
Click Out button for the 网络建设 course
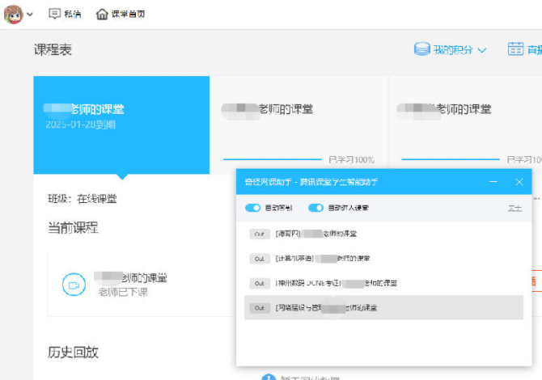pos(260,308)
